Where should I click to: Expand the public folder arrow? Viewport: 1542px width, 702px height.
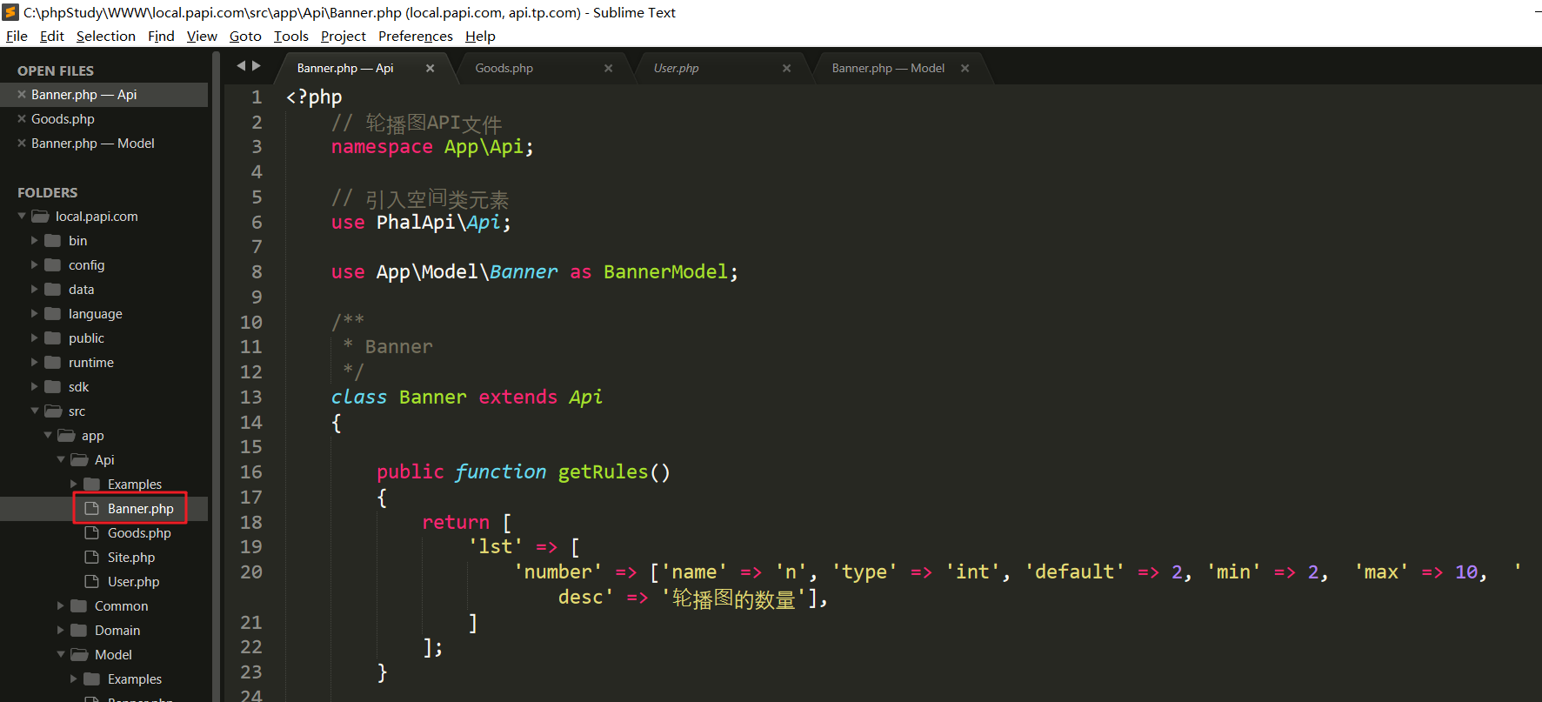point(35,338)
